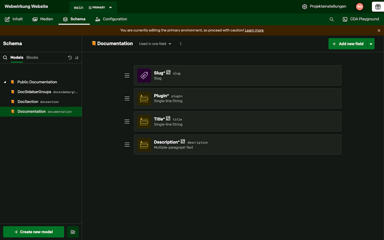The image size is (384, 240).
Task: Switch to the Blocks tab
Action: pos(32,57)
